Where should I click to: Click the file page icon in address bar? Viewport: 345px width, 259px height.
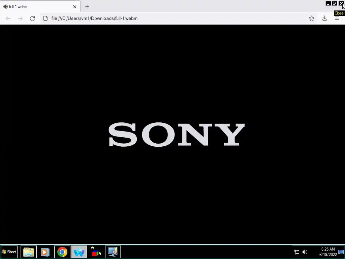tap(45, 18)
